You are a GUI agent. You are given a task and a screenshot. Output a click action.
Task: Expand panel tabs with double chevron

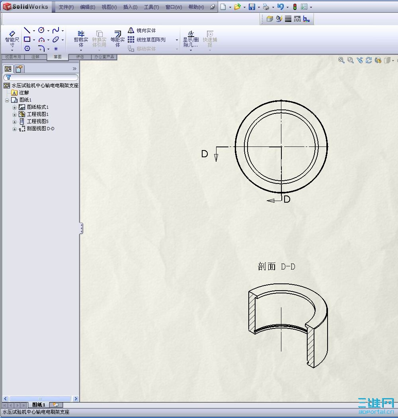pos(74,69)
